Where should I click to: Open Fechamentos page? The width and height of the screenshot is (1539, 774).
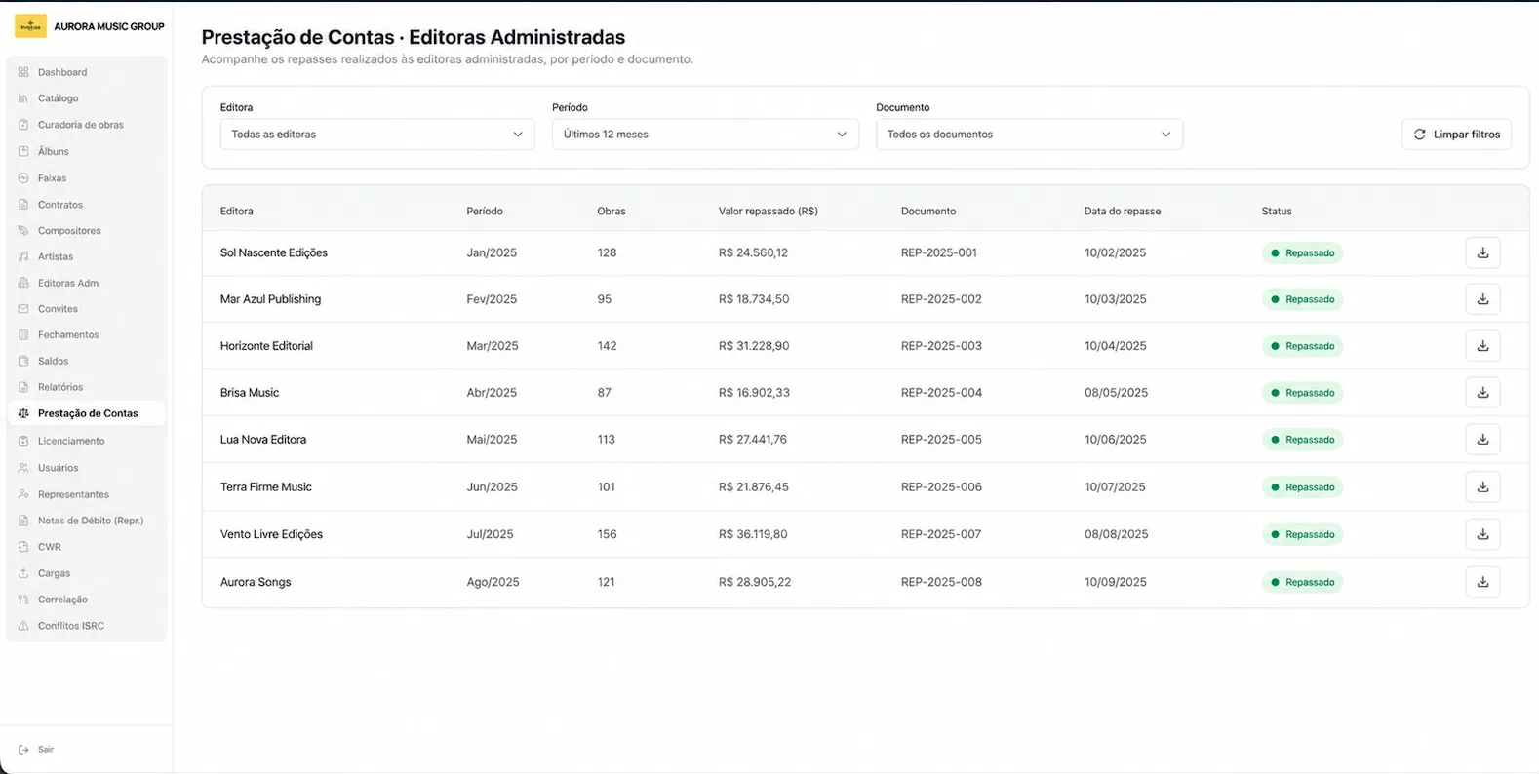(86, 334)
